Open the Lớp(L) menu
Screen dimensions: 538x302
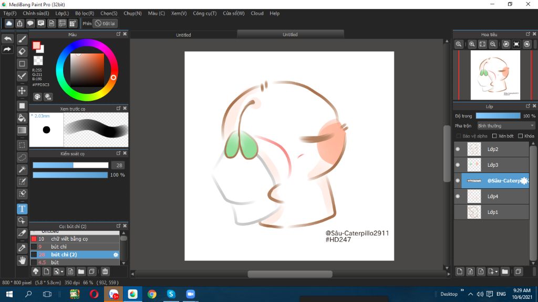point(62,13)
